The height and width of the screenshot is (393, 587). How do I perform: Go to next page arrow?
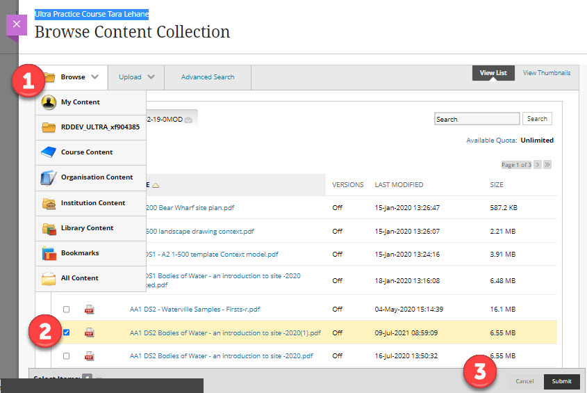(536, 165)
